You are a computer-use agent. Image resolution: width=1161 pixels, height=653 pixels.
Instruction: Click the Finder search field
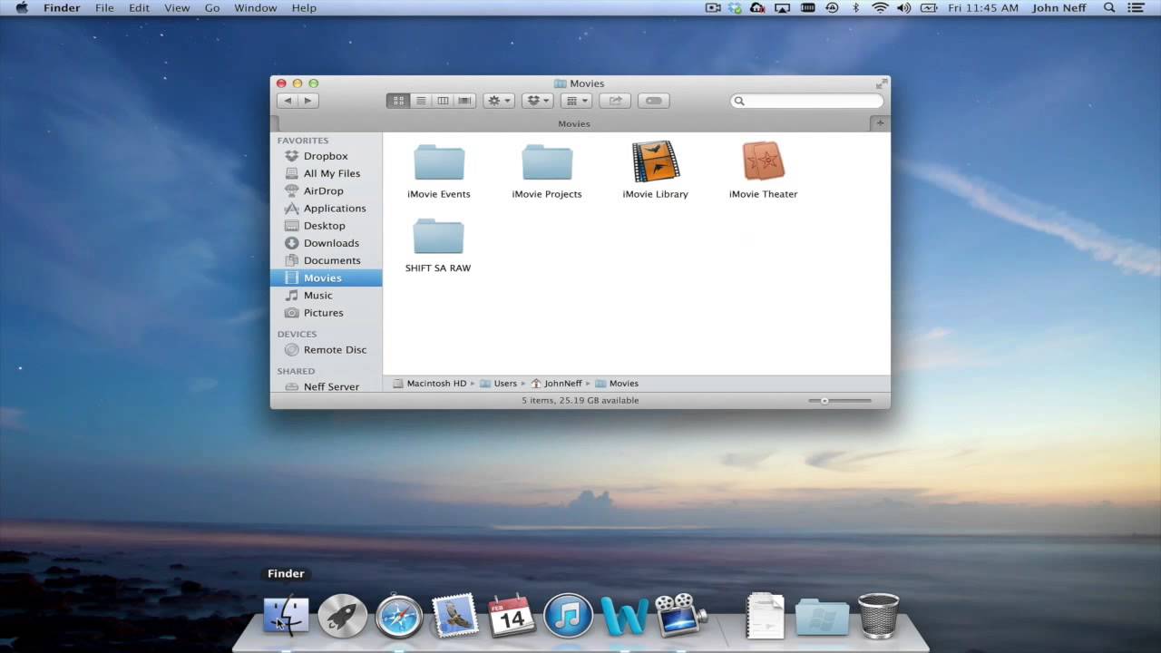point(806,101)
